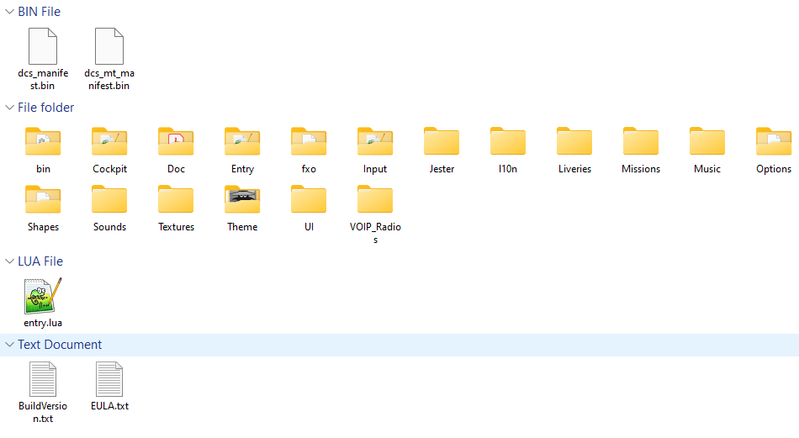Open the bin folder icon
Screen dimensions: 799x438
coord(43,141)
